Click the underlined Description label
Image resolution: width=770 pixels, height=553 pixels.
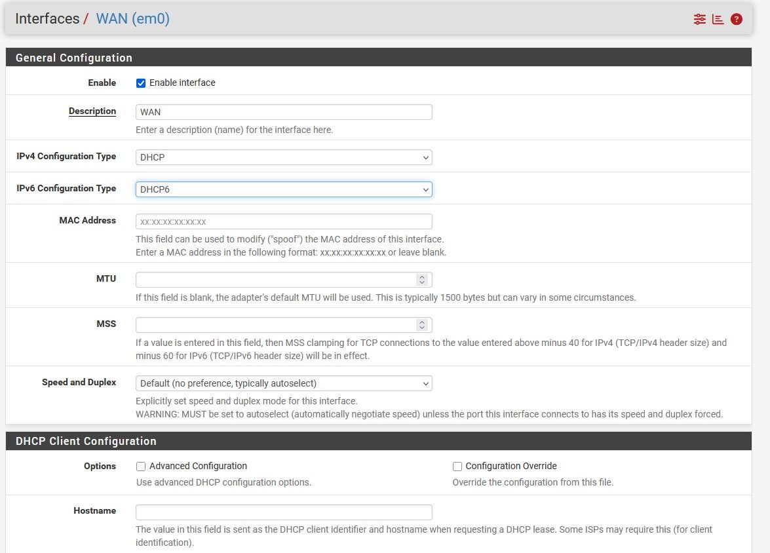coord(92,111)
